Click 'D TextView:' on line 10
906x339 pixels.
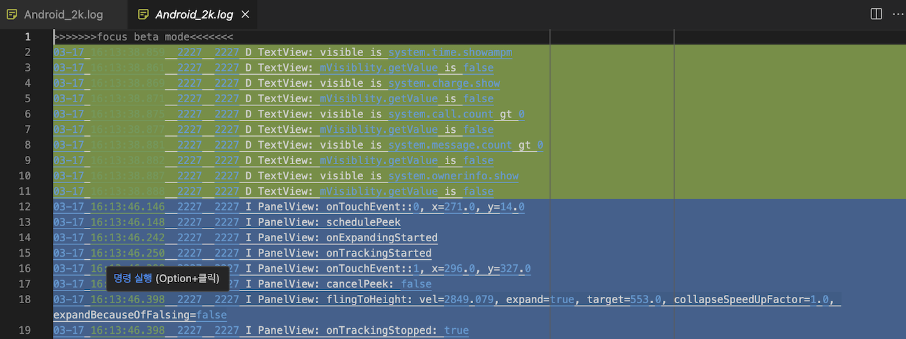[x=279, y=176]
